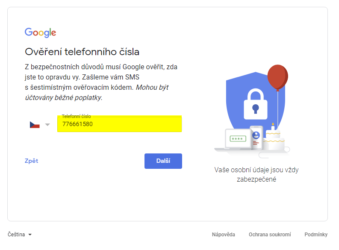Click the Google logo
Viewport: 339px width, 250px height.
point(40,32)
